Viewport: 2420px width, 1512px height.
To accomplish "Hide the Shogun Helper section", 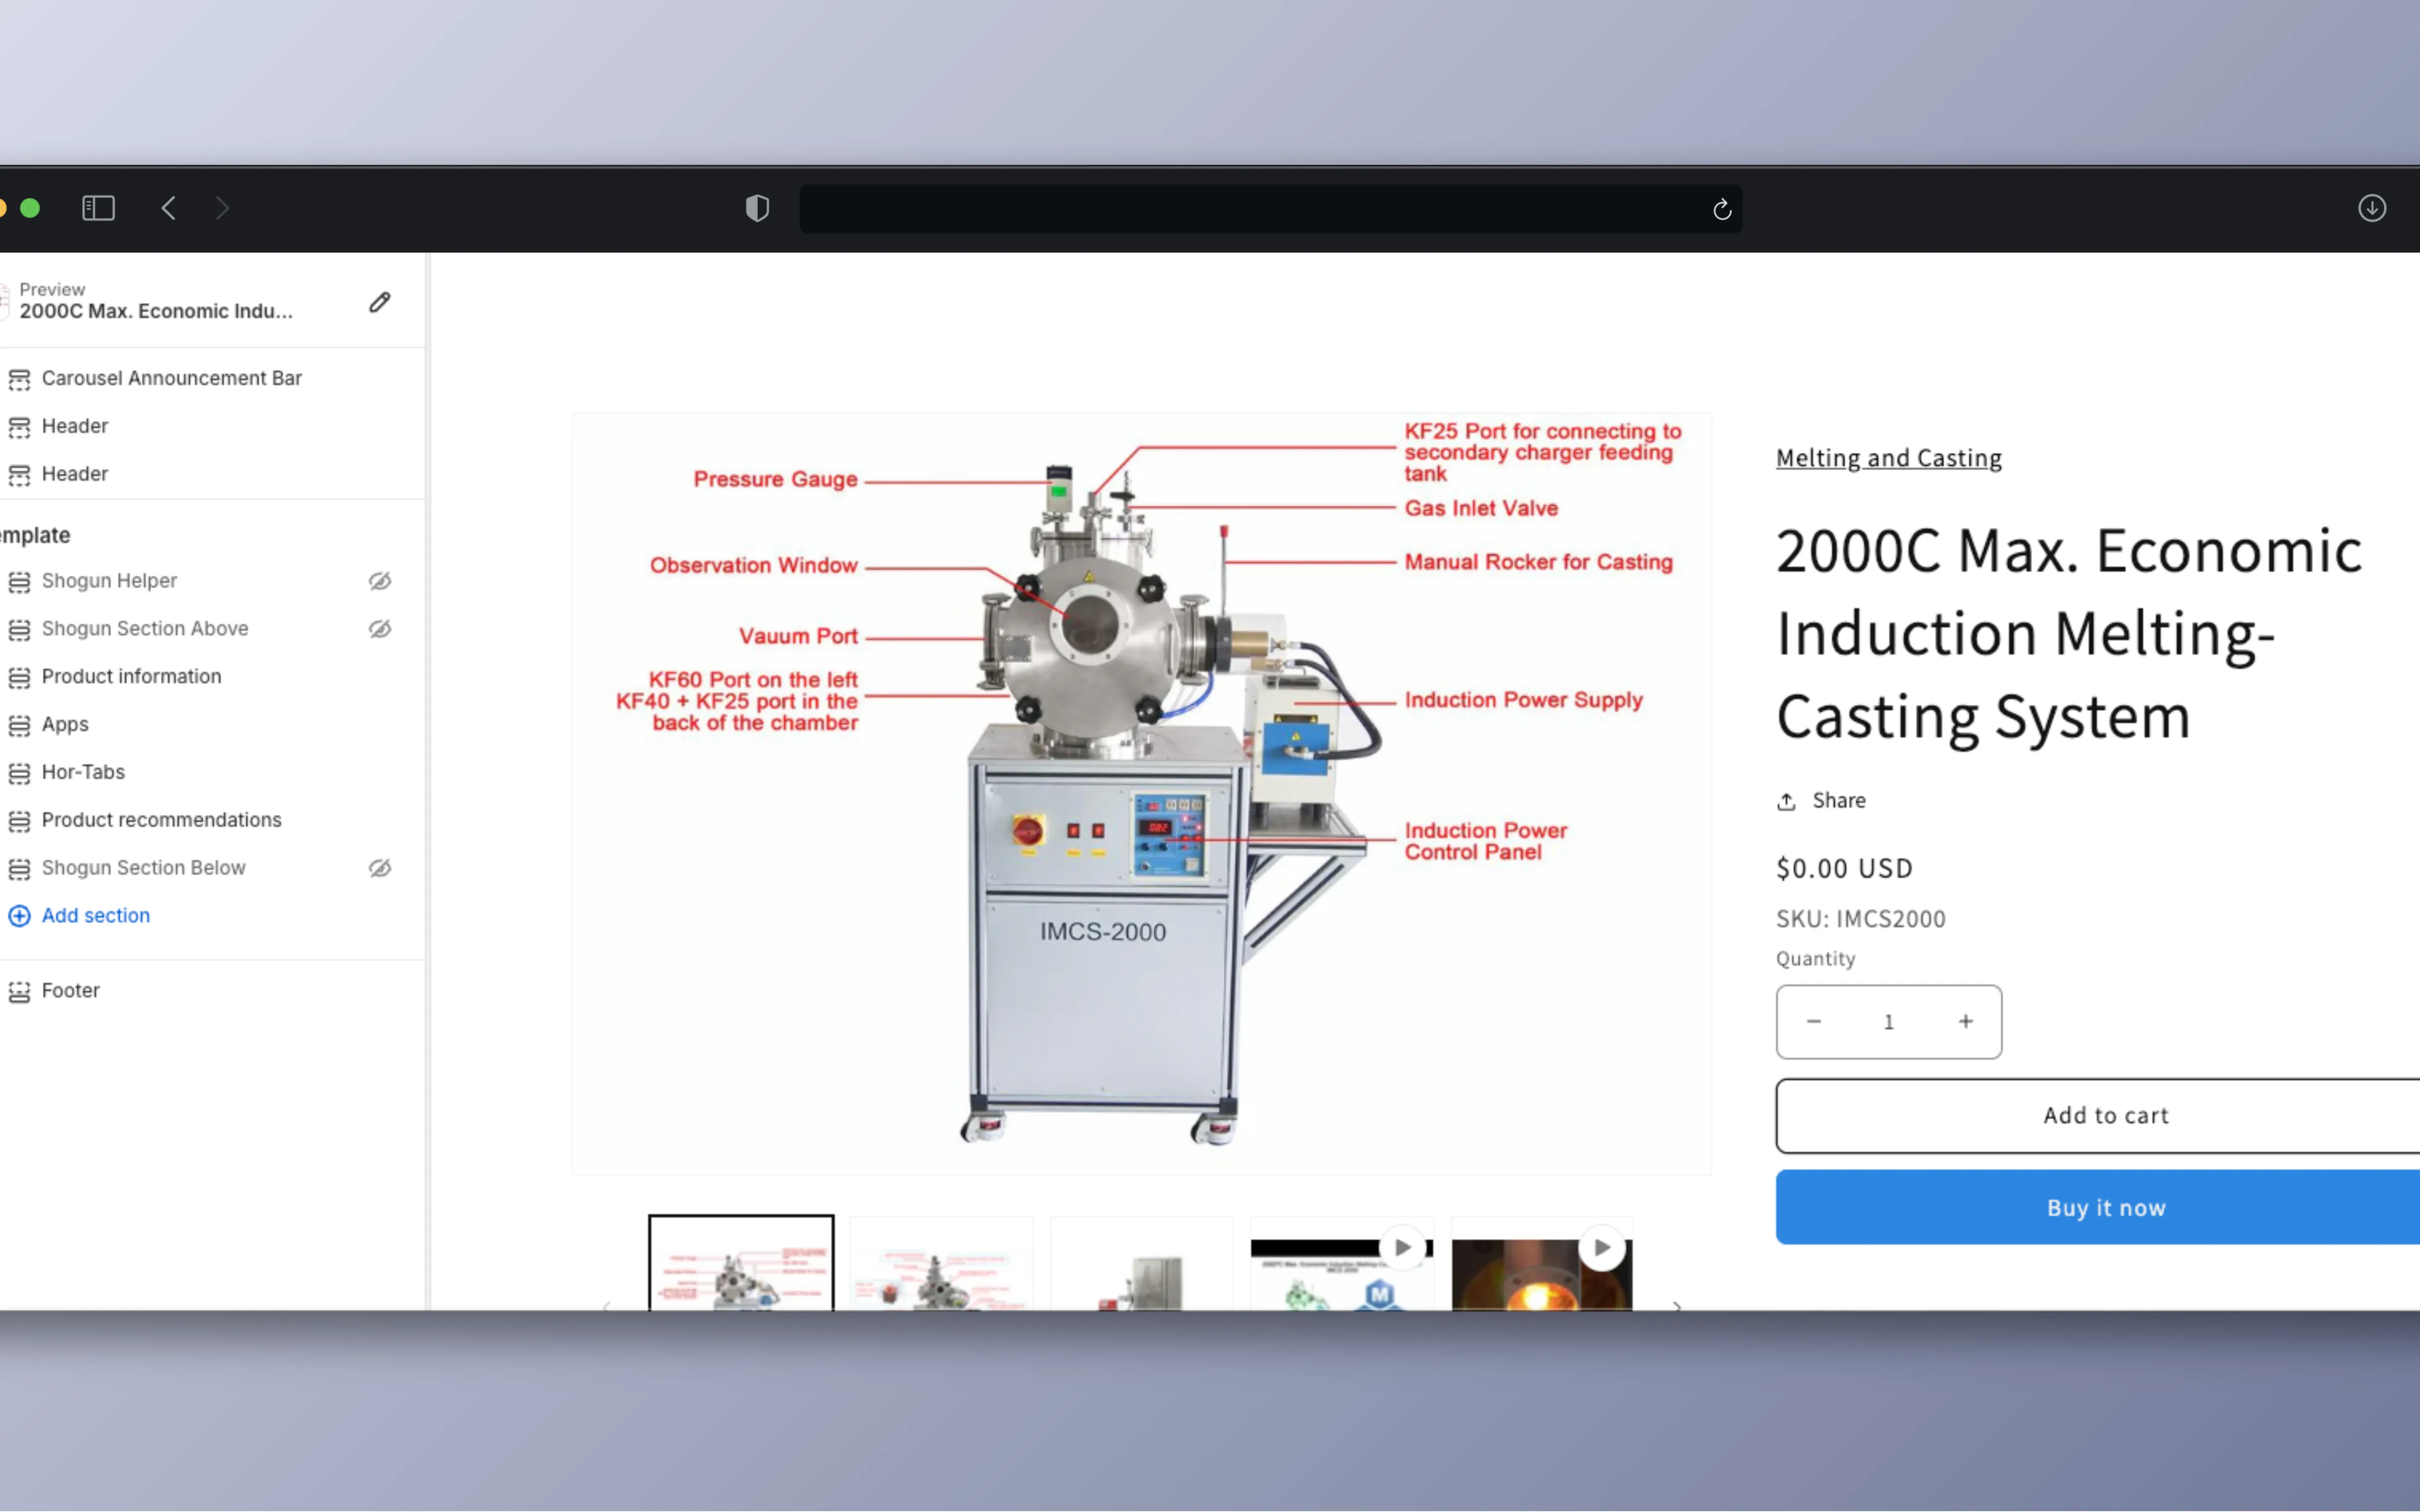I will pyautogui.click(x=380, y=580).
